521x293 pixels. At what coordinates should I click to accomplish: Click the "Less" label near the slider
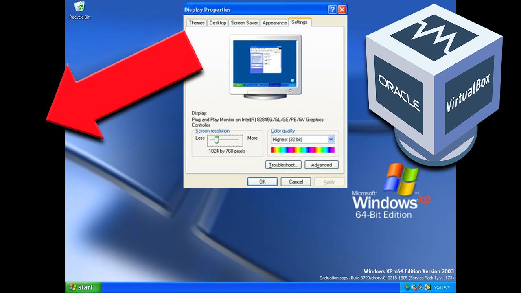click(x=200, y=138)
